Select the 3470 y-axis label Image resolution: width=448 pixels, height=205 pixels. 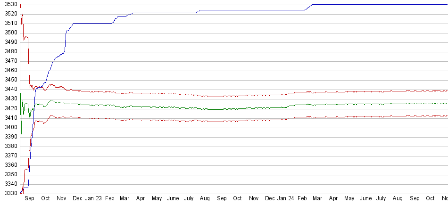click(x=9, y=61)
